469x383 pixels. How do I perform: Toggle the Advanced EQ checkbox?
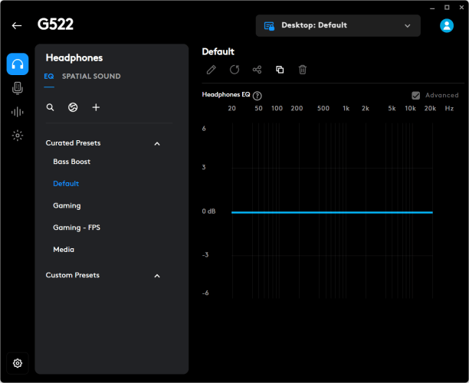[416, 96]
